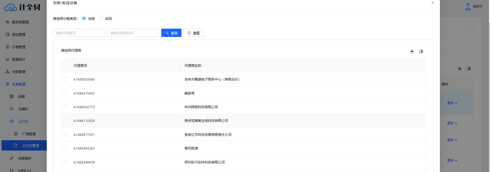
Task: Click column settings icon in dialog
Action: 421,51
